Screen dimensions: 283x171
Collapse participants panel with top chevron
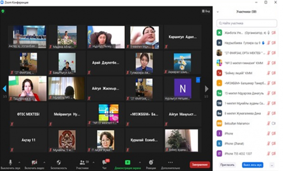(x=218, y=12)
